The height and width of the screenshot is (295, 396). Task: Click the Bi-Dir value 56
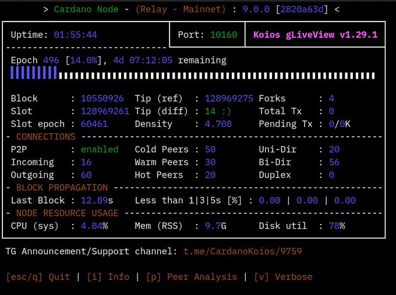334,162
